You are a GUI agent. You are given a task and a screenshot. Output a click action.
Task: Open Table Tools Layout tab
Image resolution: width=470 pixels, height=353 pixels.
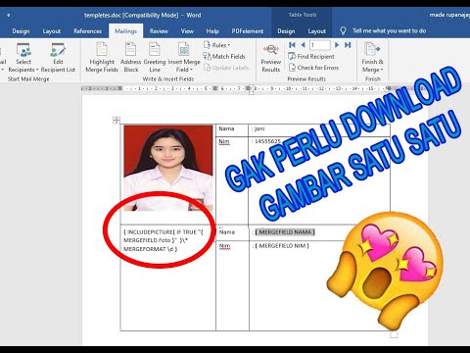(316, 31)
